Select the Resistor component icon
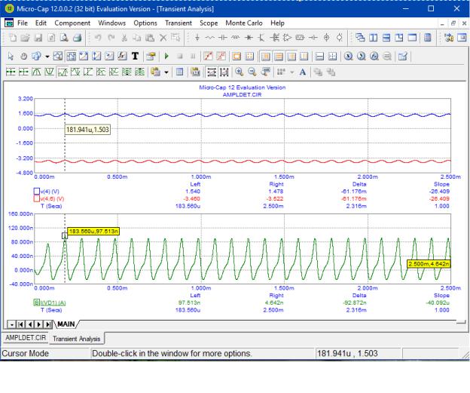The width and height of the screenshot is (470, 393). pos(210,38)
